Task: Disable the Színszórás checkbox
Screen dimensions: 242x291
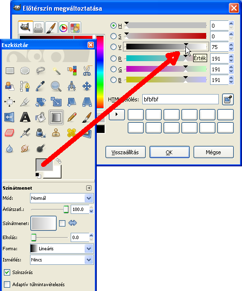Action: click(7, 272)
